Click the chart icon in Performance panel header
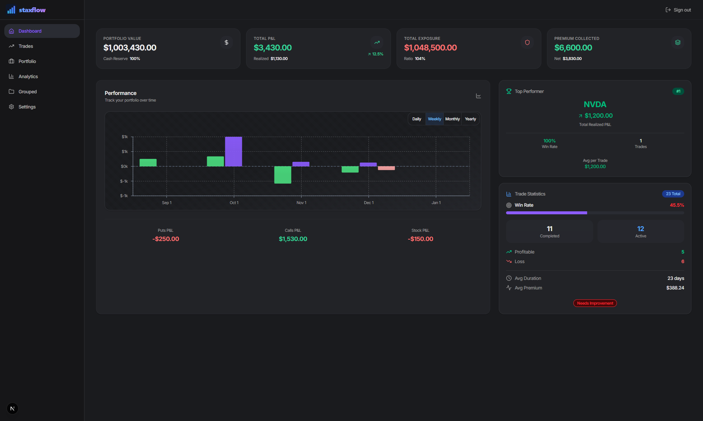 (x=478, y=96)
